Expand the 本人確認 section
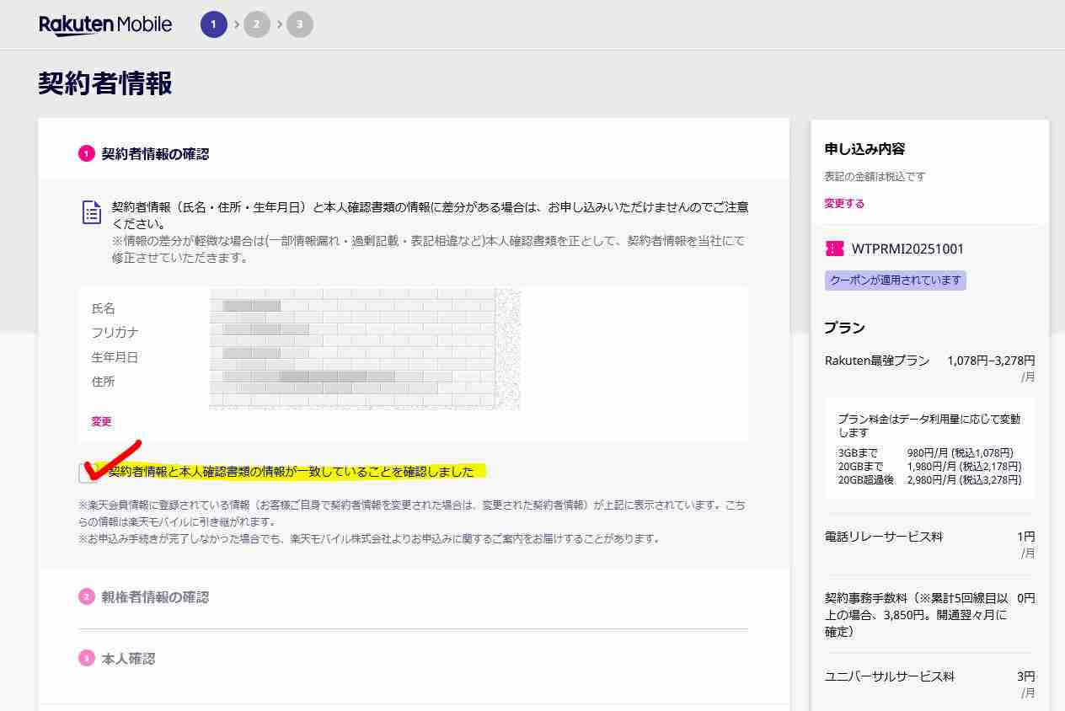1065x711 pixels. tap(128, 659)
